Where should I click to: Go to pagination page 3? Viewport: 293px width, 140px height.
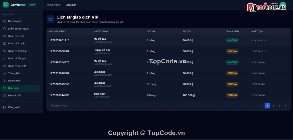pyautogui.click(x=279, y=106)
